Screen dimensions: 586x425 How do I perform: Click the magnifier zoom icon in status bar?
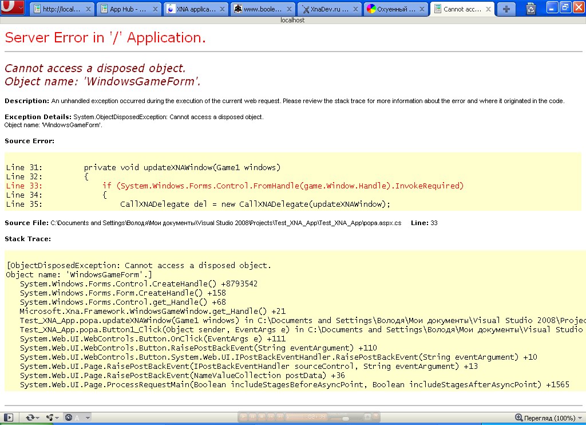[x=518, y=418]
